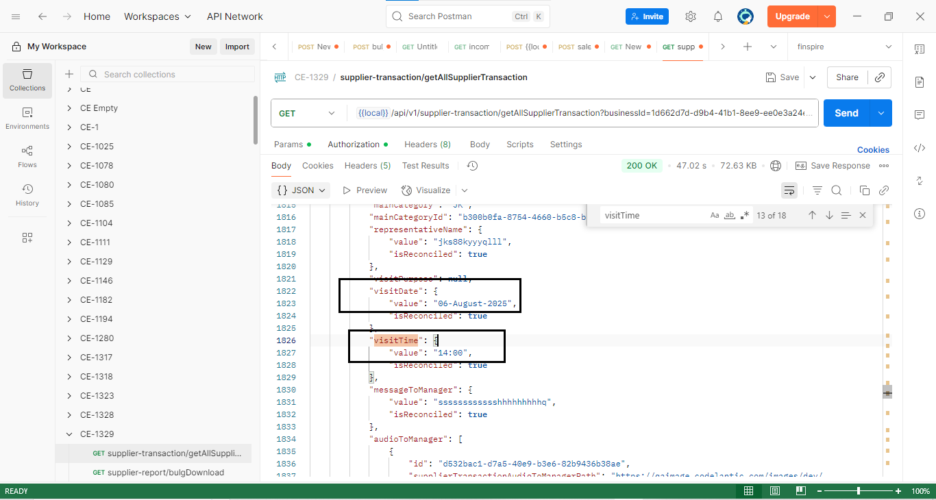Open search in response body

pos(837,190)
